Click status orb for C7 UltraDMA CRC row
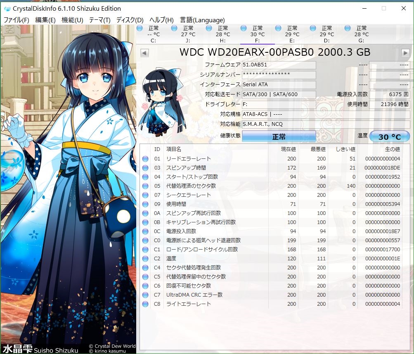Image resolution: width=414 pixels, height=354 pixels. (x=145, y=295)
